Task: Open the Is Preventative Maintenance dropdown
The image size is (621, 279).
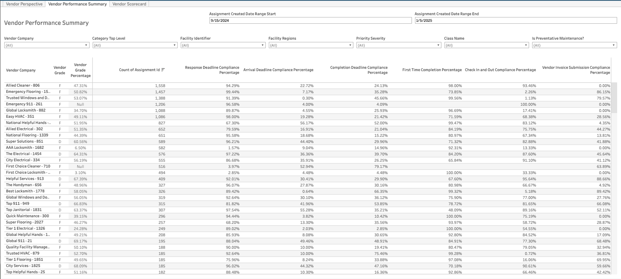Action: [574, 45]
